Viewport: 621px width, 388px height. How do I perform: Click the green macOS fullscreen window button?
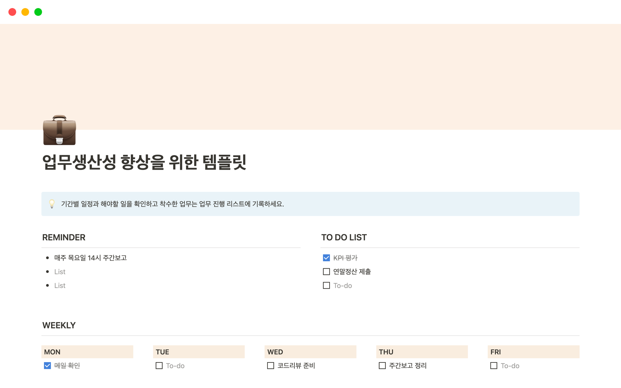[38, 12]
